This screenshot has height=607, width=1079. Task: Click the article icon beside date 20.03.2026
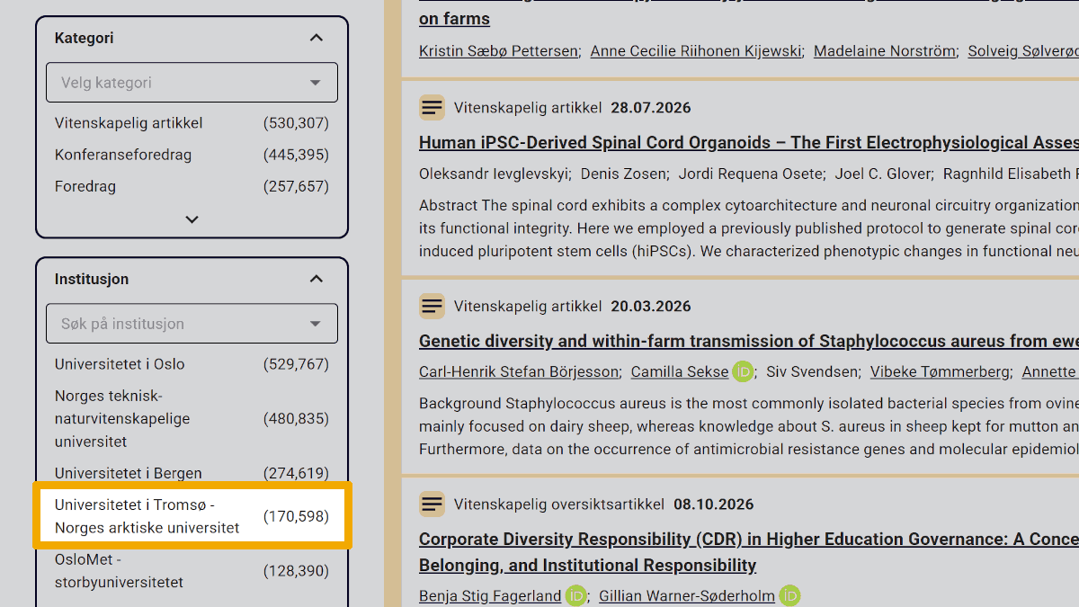coord(432,307)
